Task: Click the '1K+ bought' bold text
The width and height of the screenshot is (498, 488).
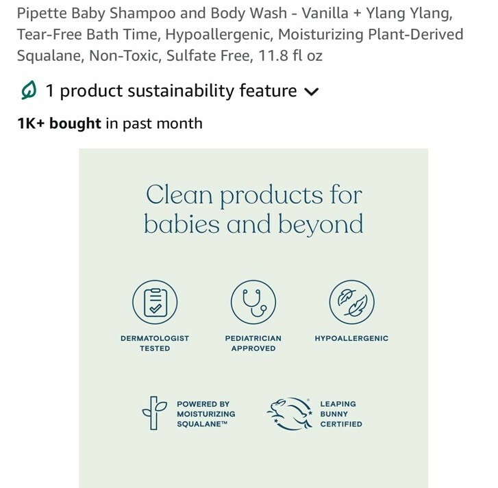Action: point(59,124)
